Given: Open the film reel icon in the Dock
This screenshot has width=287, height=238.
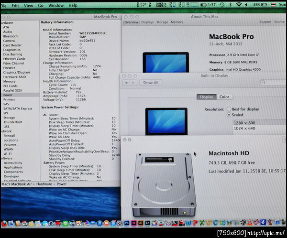Looking at the screenshot, I should 243,223.
